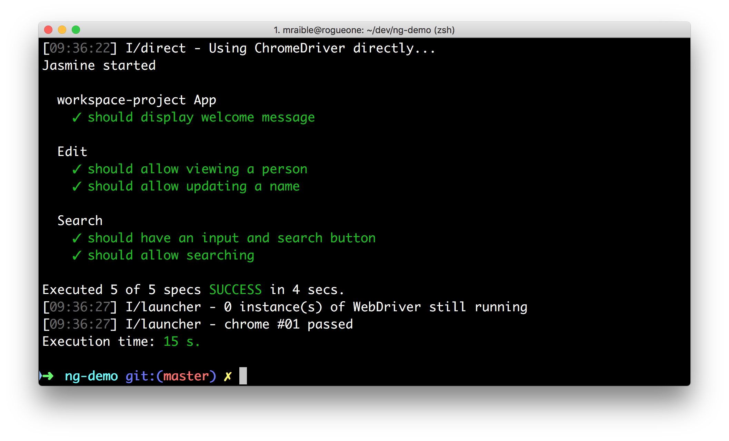Click the yellow minimize window button
This screenshot has height=441, width=729.
point(62,30)
